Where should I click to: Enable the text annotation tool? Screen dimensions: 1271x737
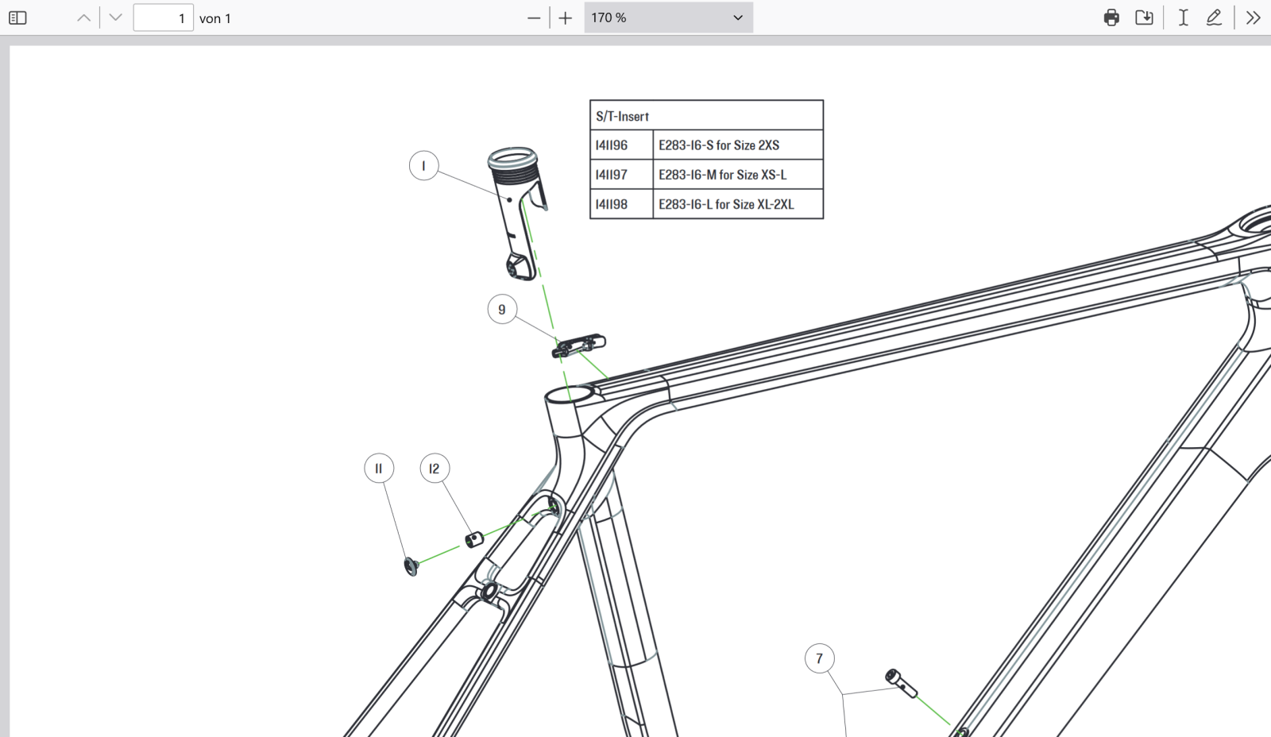[1183, 17]
